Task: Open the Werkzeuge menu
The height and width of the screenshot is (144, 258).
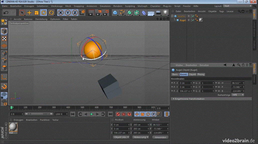Action: (x=57, y=6)
